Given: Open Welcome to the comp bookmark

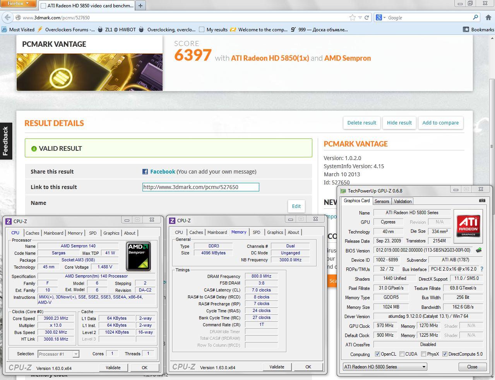Looking at the screenshot, I should 259,29.
